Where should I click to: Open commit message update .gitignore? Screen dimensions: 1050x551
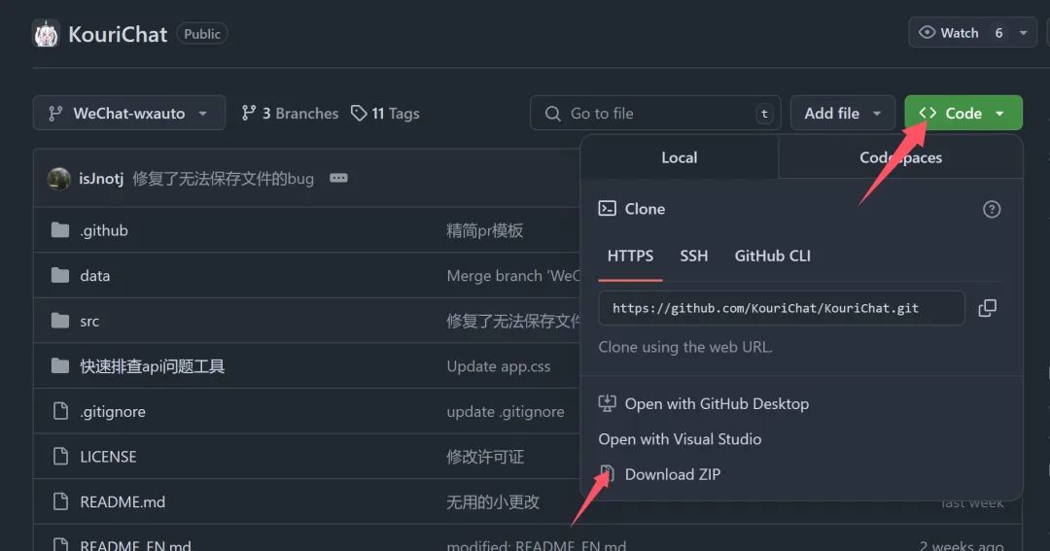505,411
